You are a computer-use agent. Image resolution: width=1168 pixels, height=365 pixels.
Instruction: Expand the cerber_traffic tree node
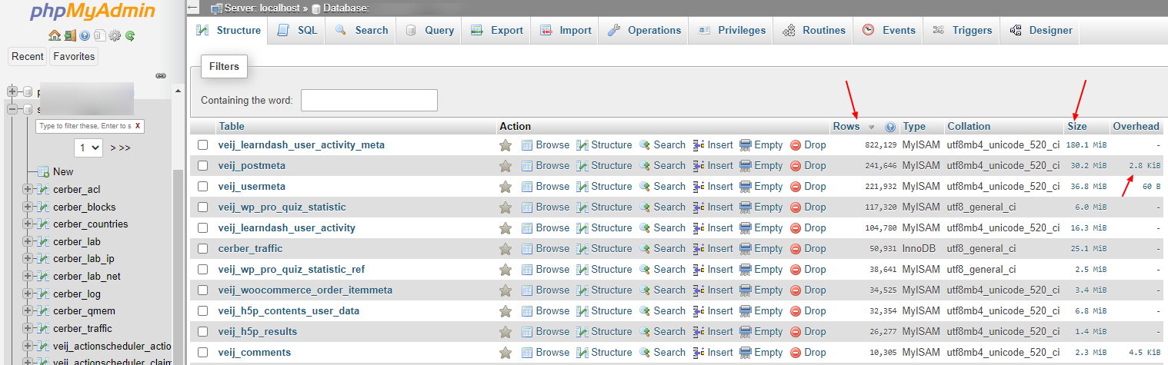pos(28,329)
